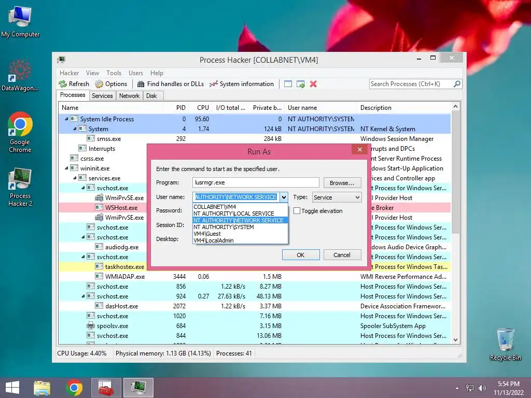531x398 pixels.
Task: Collapse the wininit.exe tree node
Action: pyautogui.click(x=66, y=168)
